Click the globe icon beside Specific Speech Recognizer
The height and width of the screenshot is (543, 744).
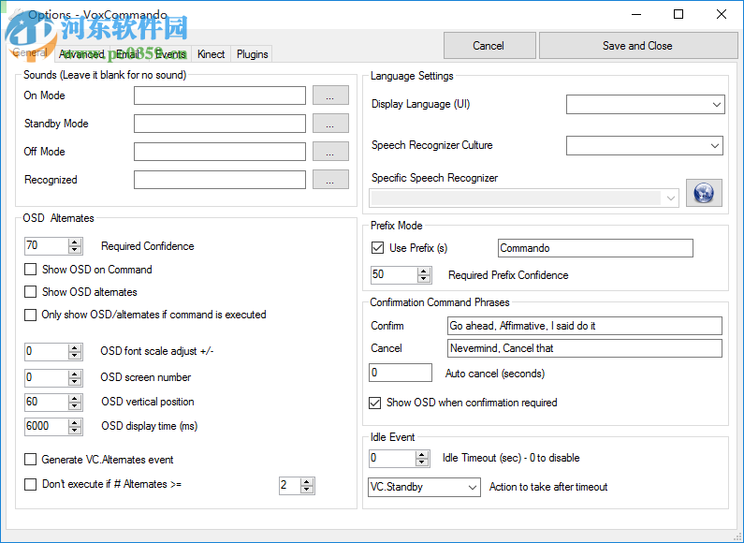704,193
